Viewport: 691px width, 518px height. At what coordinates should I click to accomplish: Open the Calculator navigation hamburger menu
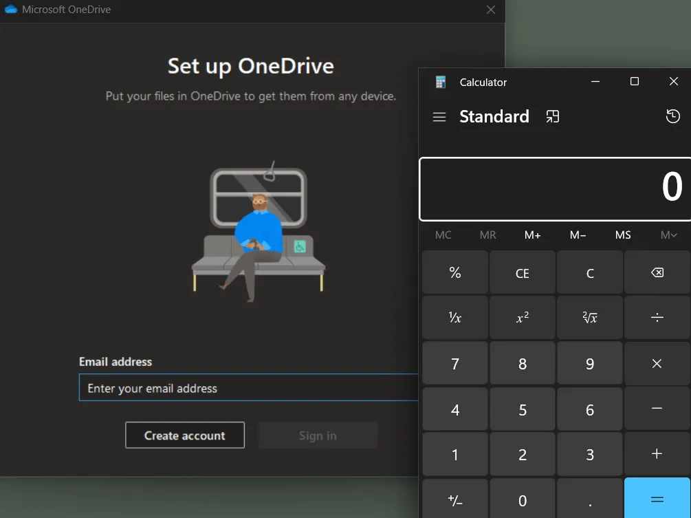[439, 117]
